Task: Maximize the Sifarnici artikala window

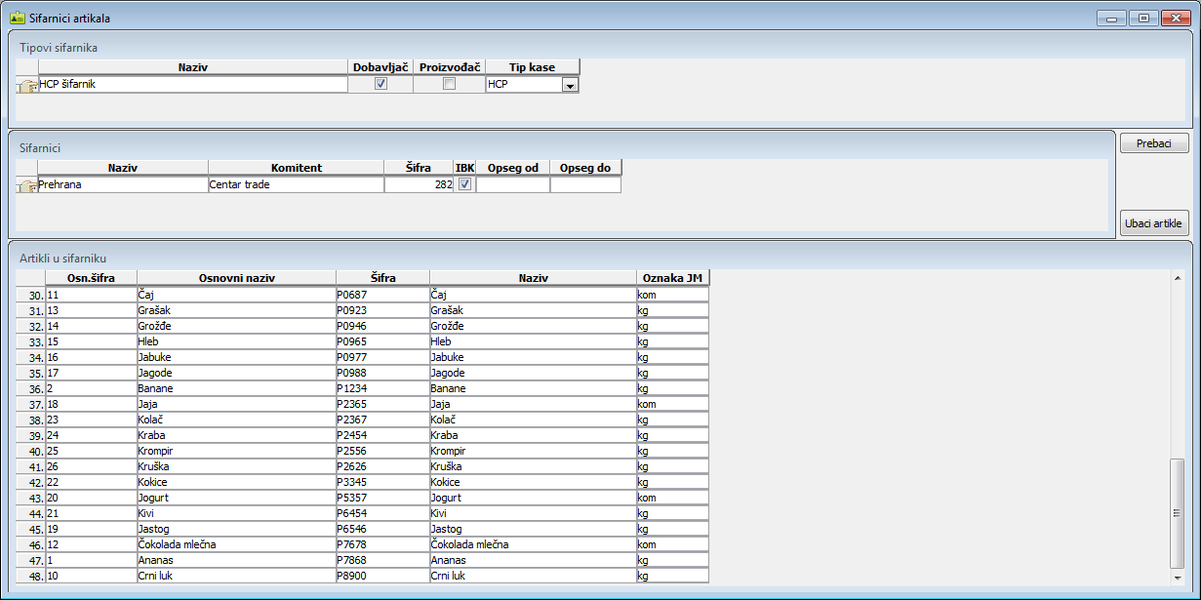Action: [x=1142, y=18]
